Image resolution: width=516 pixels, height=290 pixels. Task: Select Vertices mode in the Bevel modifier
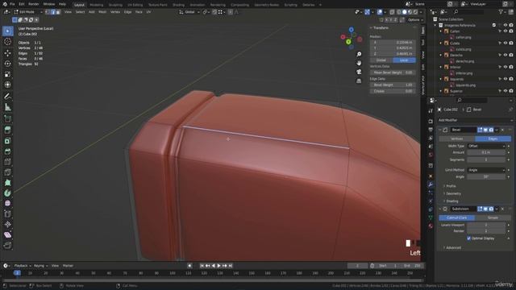pyautogui.click(x=457, y=139)
